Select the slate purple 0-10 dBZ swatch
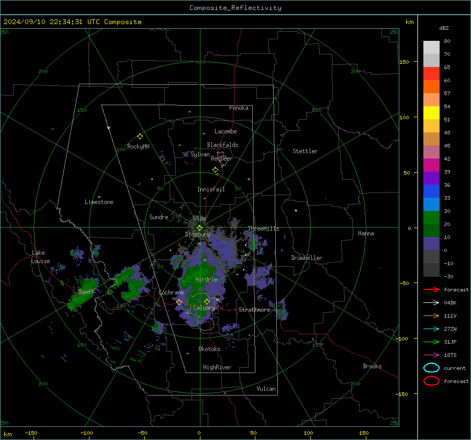This screenshot has height=440, width=471. [x=431, y=244]
